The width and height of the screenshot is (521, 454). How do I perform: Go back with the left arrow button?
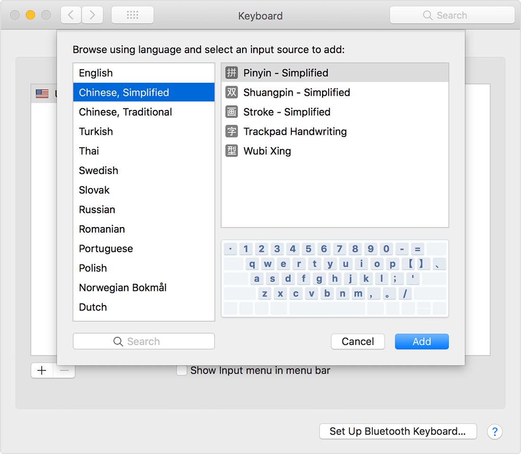tap(71, 15)
